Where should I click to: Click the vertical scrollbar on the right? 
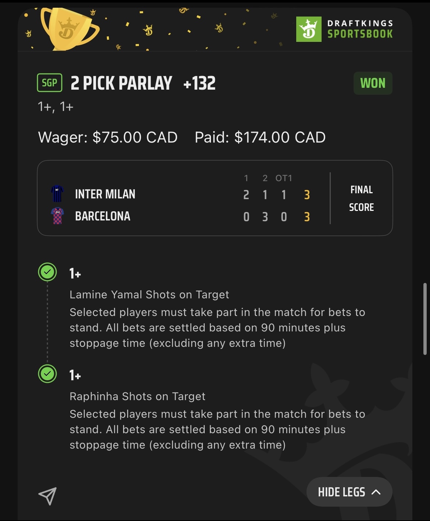pos(425,319)
